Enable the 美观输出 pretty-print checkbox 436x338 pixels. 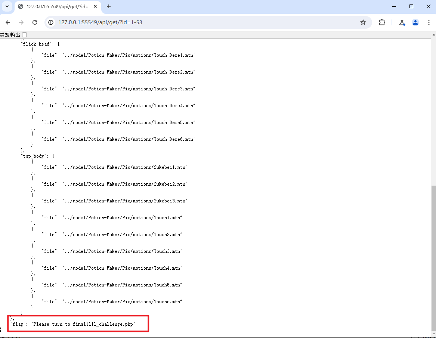25,35
